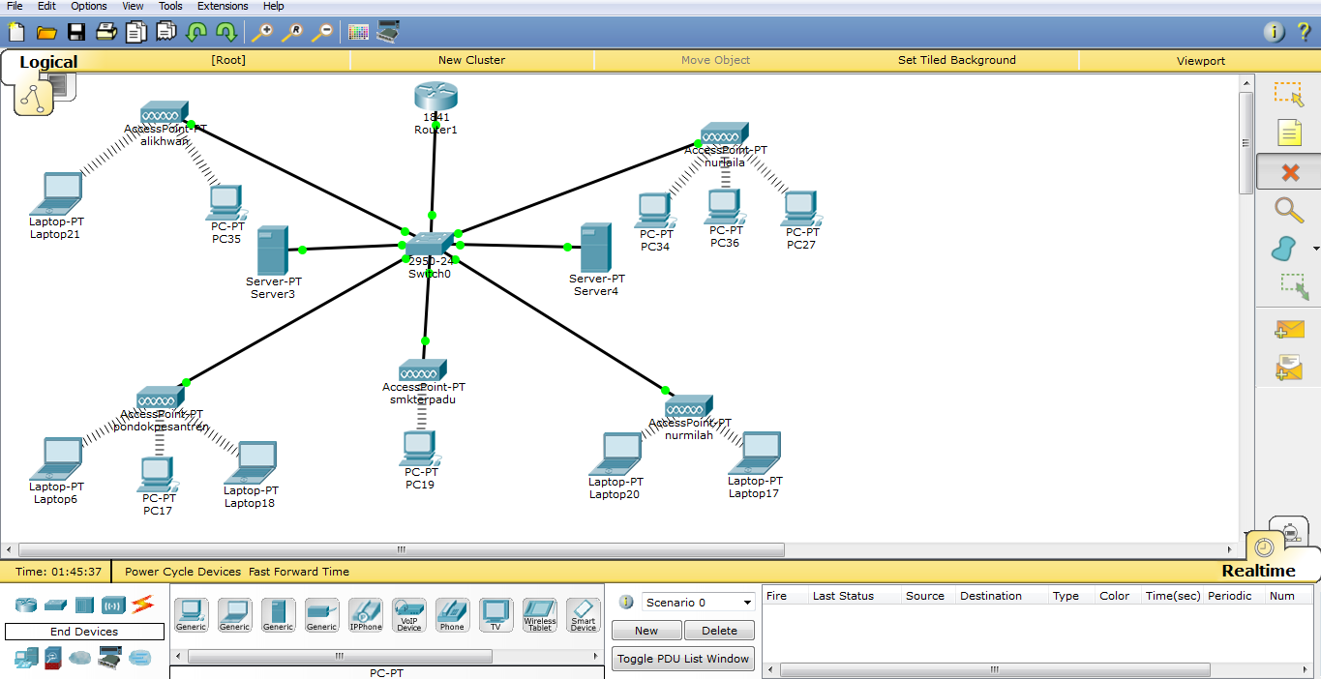Pick the IPPhone end device
1321x679 pixels.
coord(365,615)
